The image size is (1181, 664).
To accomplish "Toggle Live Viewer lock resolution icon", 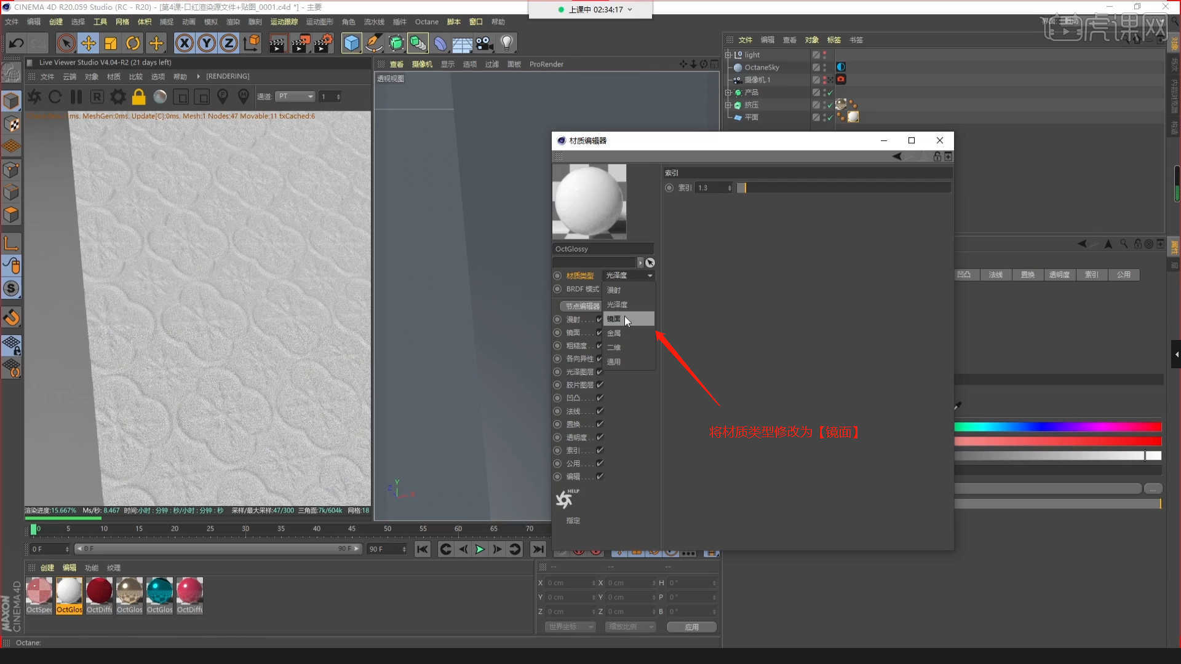I will coord(139,97).
